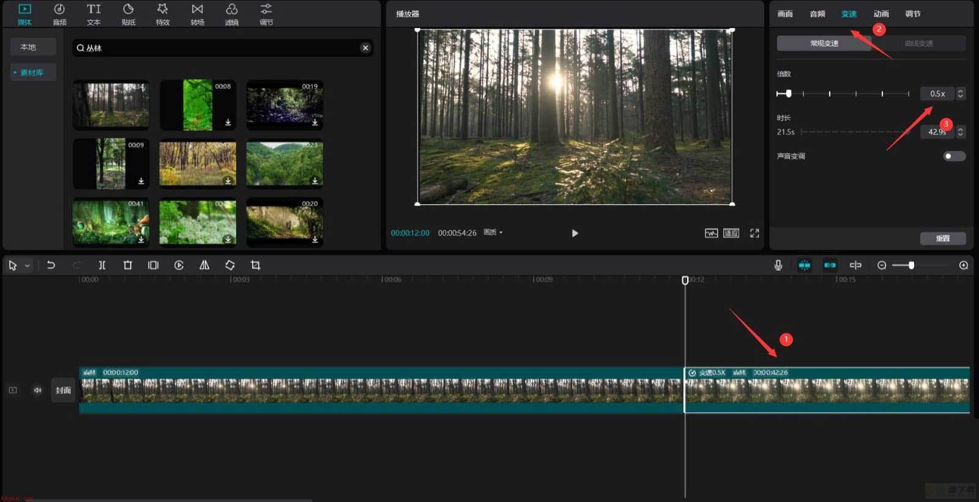Choose the selection arrow tool
The width and height of the screenshot is (979, 502).
pos(13,265)
